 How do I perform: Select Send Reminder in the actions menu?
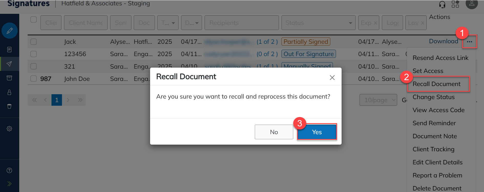[434, 123]
